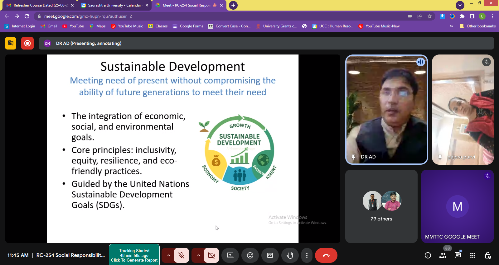
Task: Open the activities grid icon
Action: click(x=473, y=255)
